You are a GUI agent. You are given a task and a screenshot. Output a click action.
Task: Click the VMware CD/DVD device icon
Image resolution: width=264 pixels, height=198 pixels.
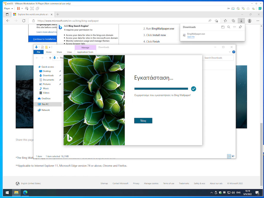[x=238, y=9]
